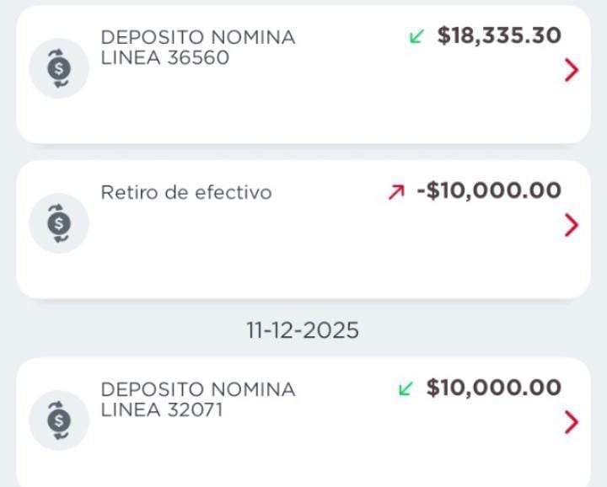Click the money icon beside LINEA 36560 deposit
The image size is (607, 487).
(x=59, y=68)
